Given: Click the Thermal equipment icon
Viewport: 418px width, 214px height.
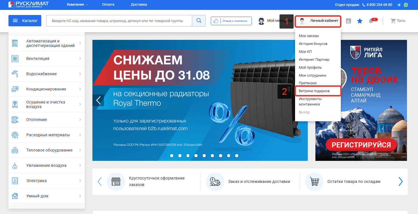Looking at the screenshot, I should point(15,150).
